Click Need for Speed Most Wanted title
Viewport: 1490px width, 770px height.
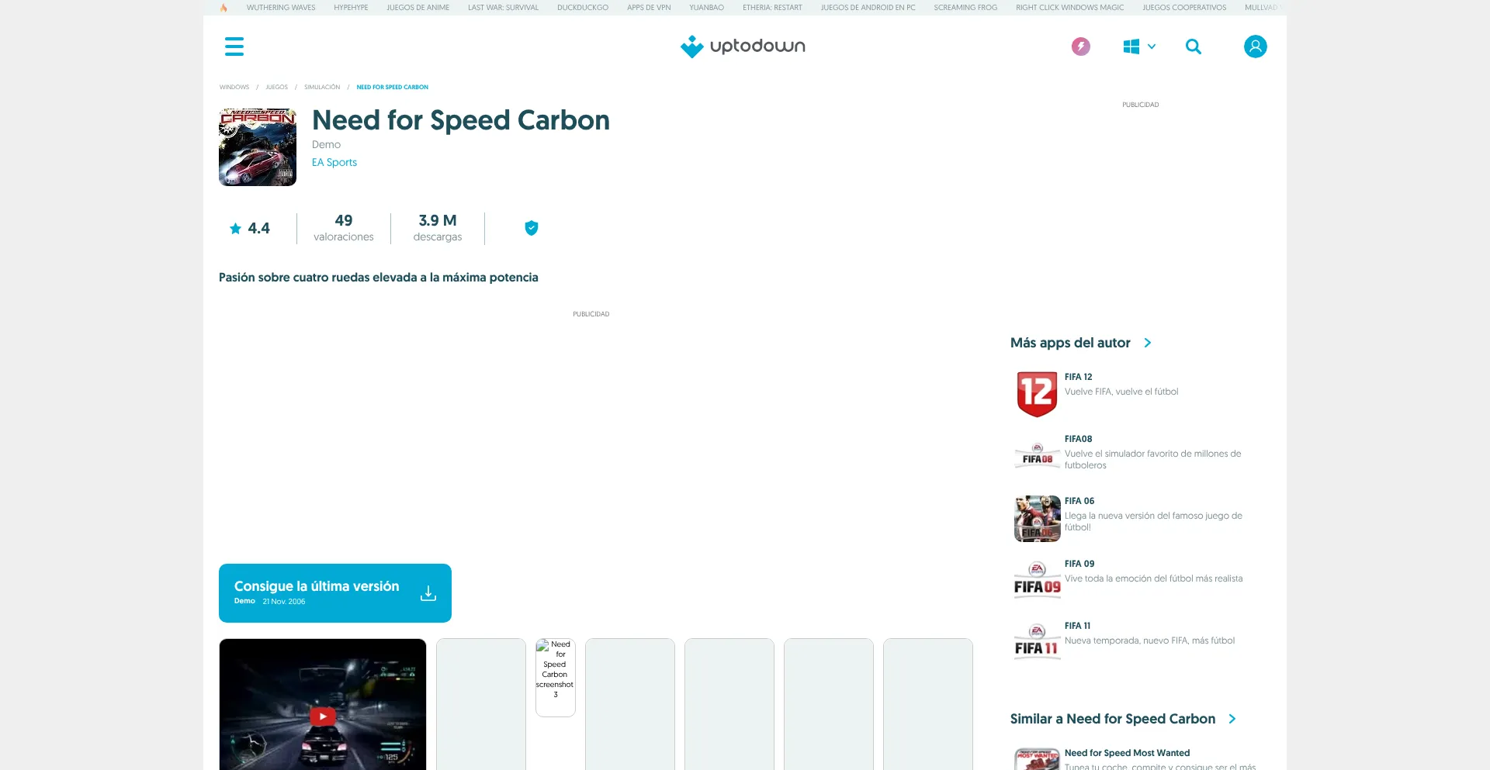[x=1127, y=753]
